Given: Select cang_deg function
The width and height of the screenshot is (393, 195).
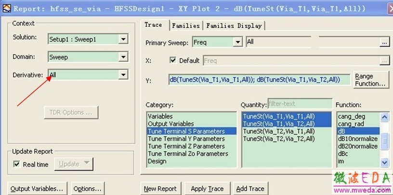Looking at the screenshot, I should tap(358, 116).
